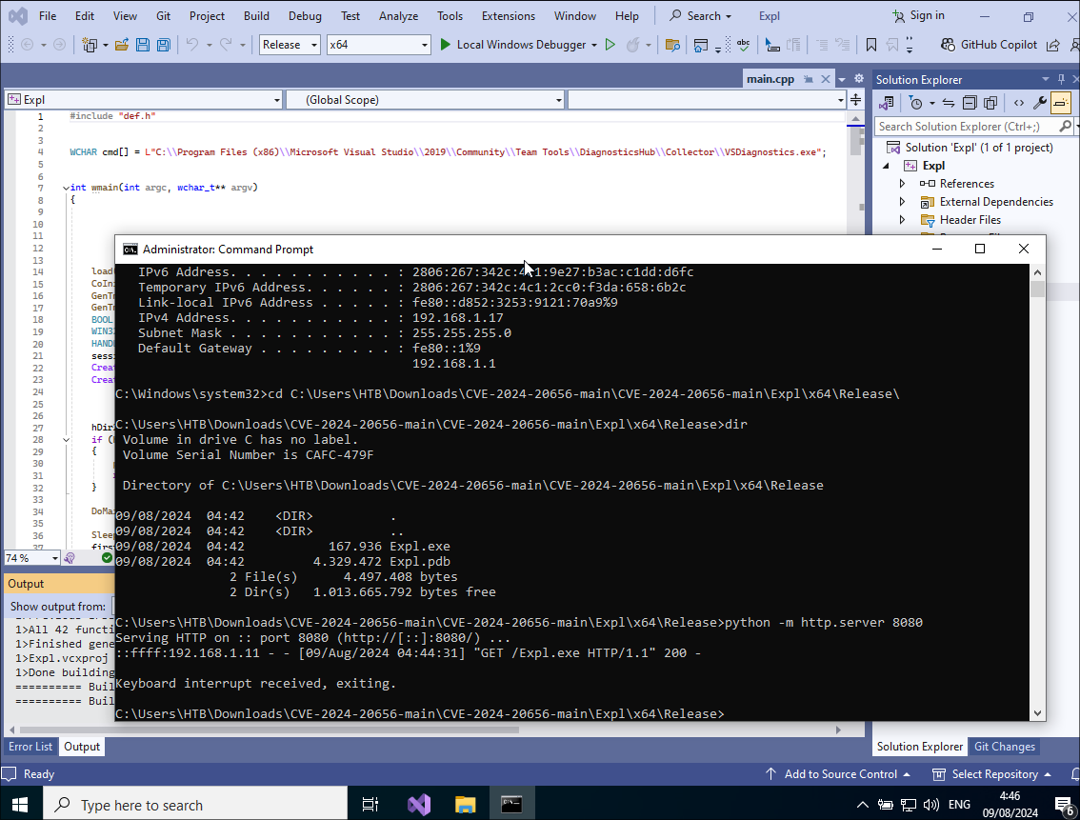1080x820 pixels.
Task: Open the Debug menu
Action: point(305,15)
